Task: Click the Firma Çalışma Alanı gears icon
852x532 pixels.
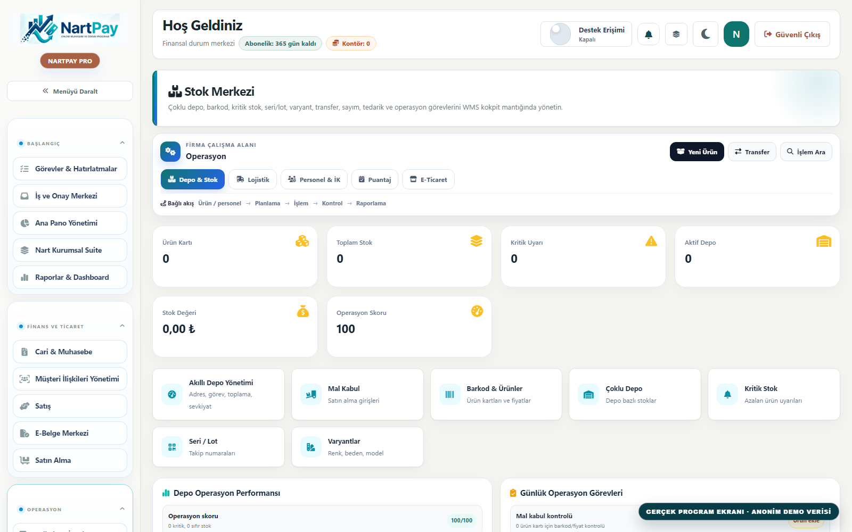Action: click(x=170, y=152)
